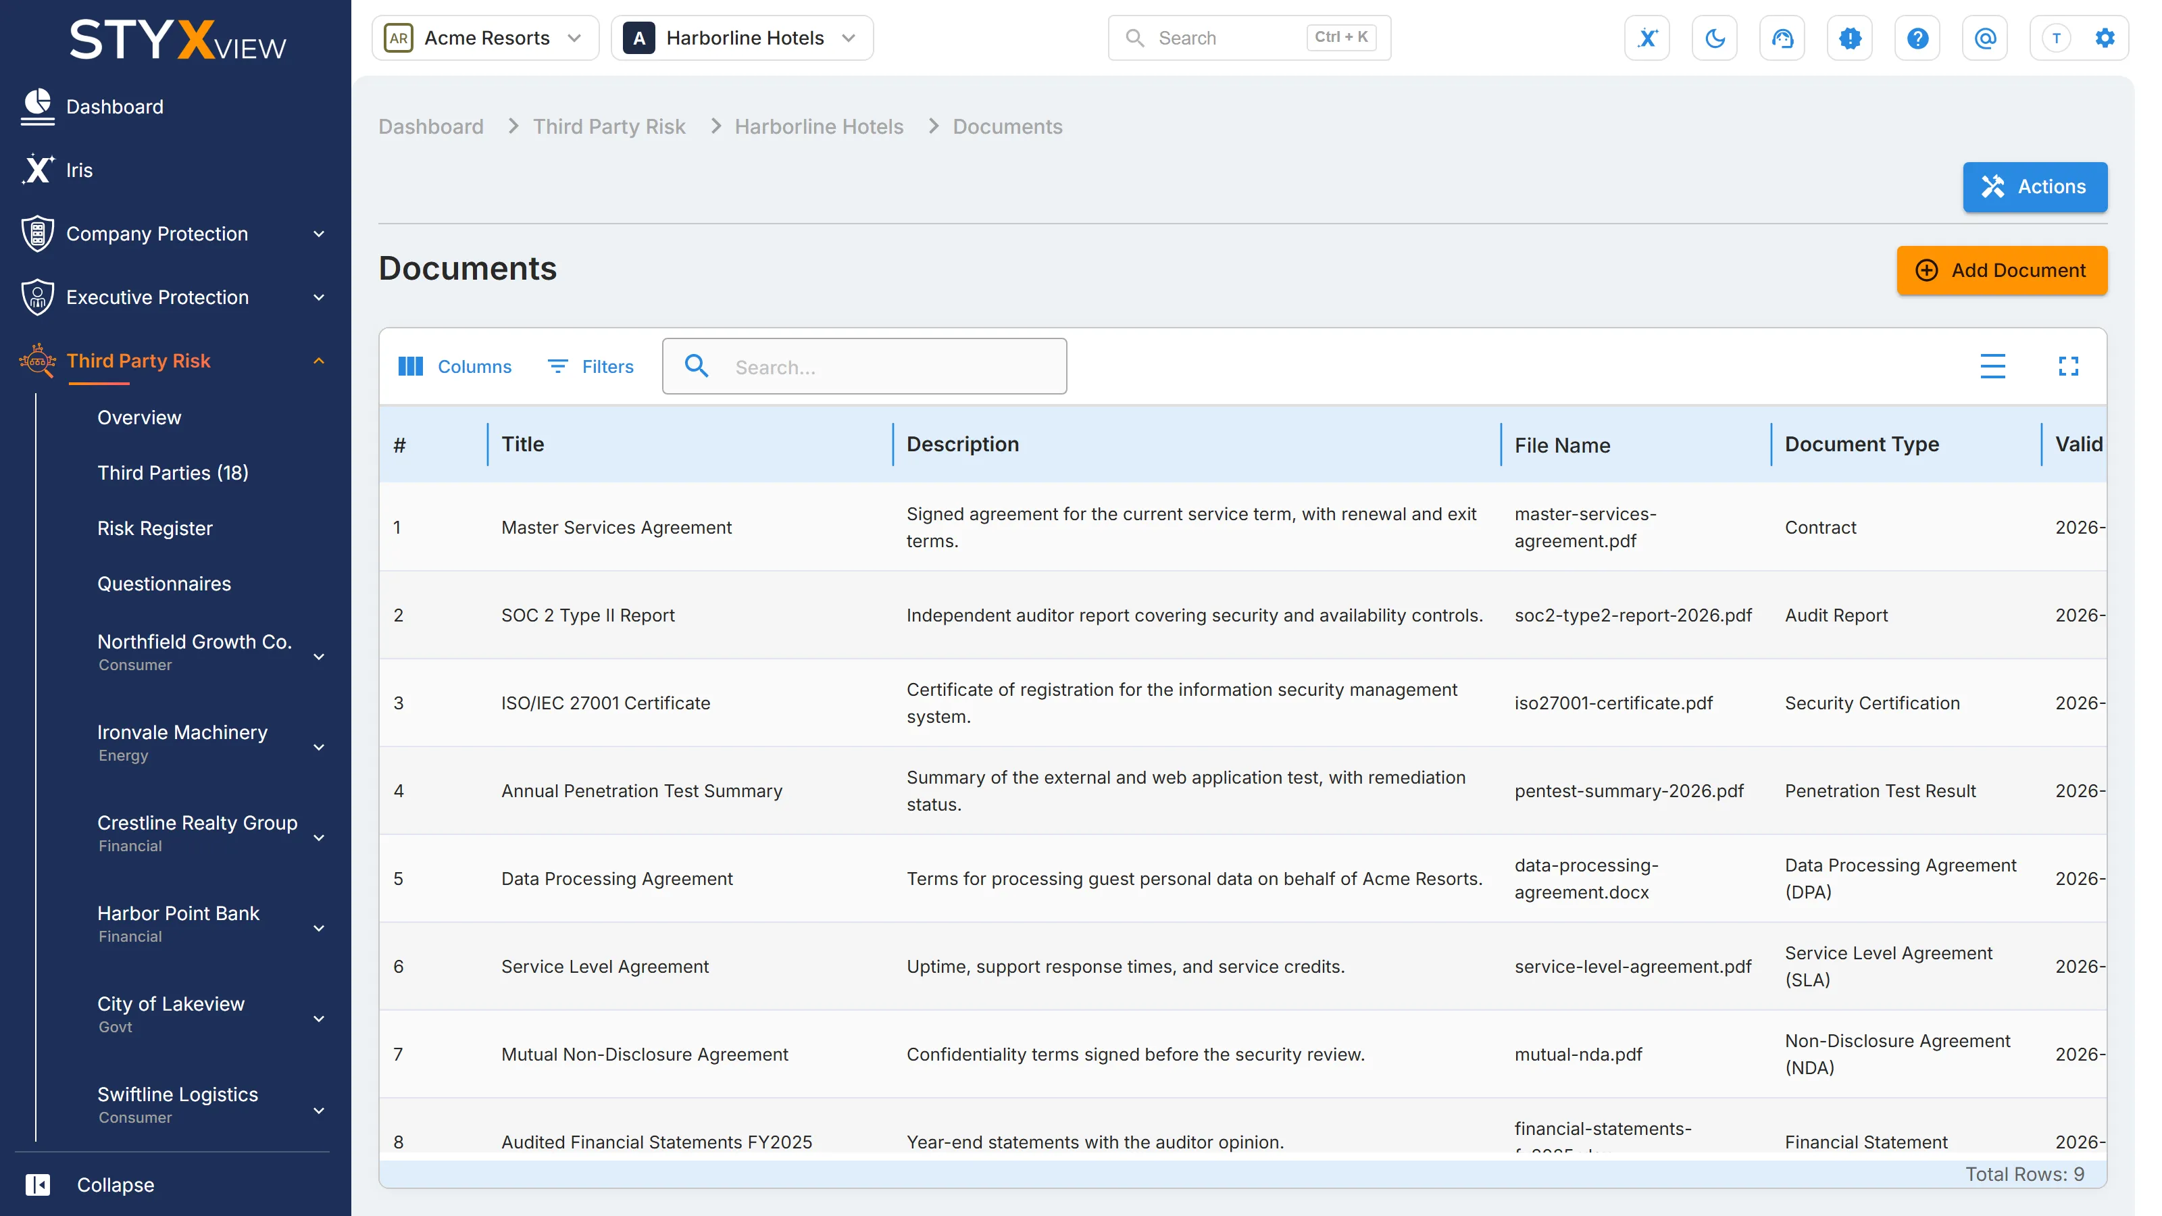Click the STYX View logo
Viewport: 2162px width, 1216px height.
177,39
